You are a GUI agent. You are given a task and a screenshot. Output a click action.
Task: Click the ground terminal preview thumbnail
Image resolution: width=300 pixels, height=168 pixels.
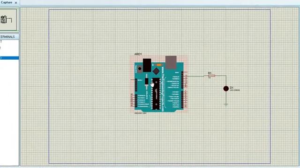(x=8, y=20)
